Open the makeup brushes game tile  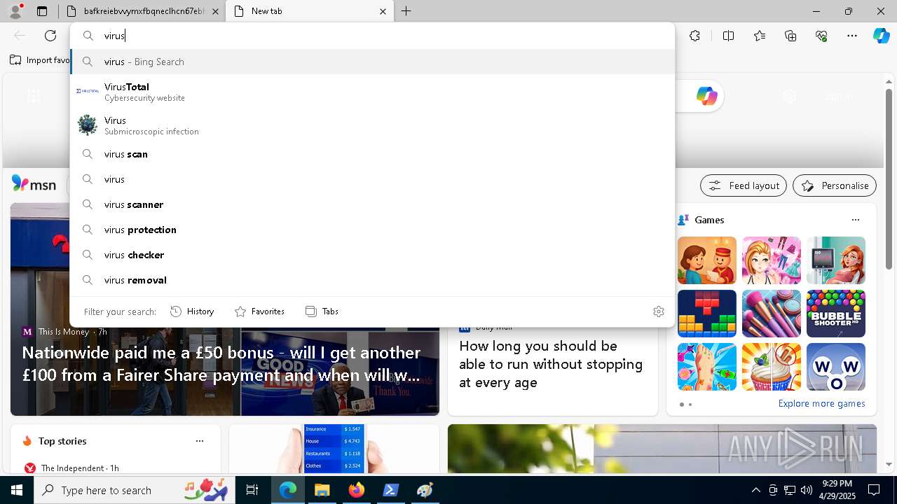pyautogui.click(x=772, y=314)
